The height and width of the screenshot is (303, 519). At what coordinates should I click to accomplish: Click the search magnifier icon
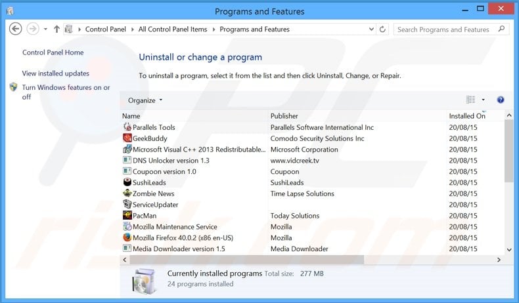[501, 29]
